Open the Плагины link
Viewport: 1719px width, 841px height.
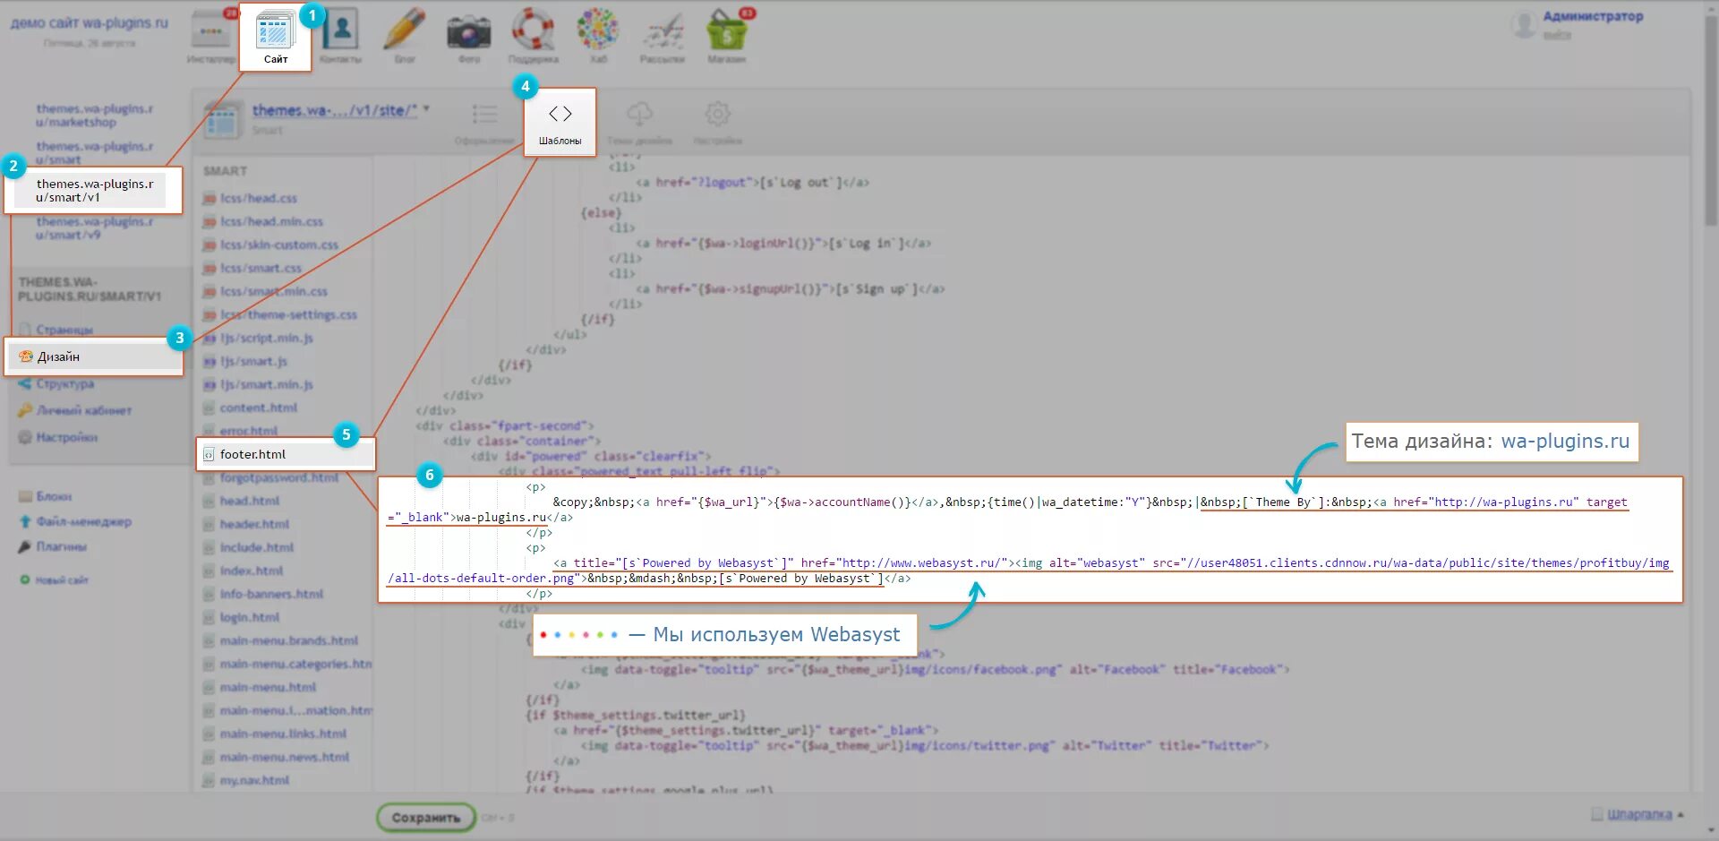(x=62, y=546)
